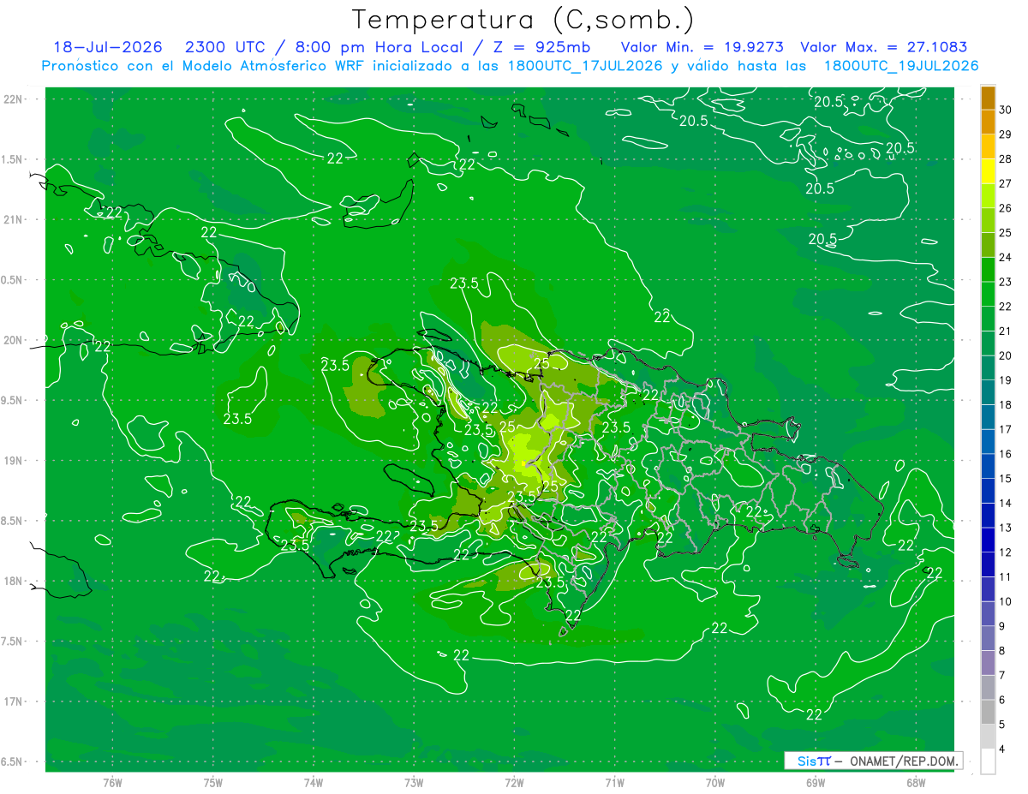Image resolution: width=1028 pixels, height=794 pixels.
Task: Click the '75W' longitude axis label
Action: pos(213,783)
